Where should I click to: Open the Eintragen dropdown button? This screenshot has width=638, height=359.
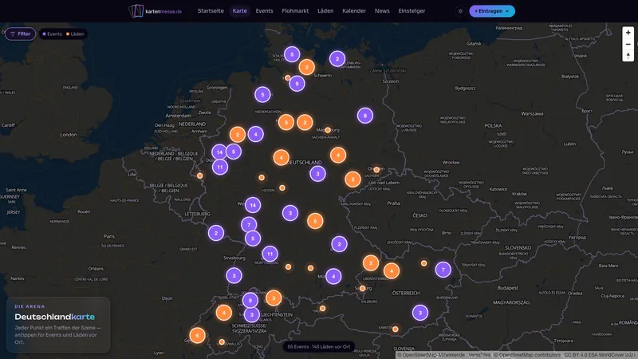coord(492,11)
